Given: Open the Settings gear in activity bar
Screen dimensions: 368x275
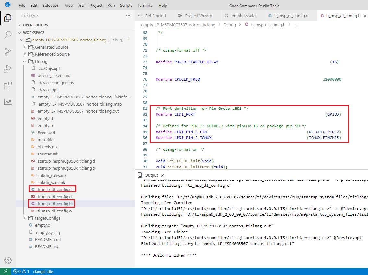Looking at the screenshot, I should 8,260.
